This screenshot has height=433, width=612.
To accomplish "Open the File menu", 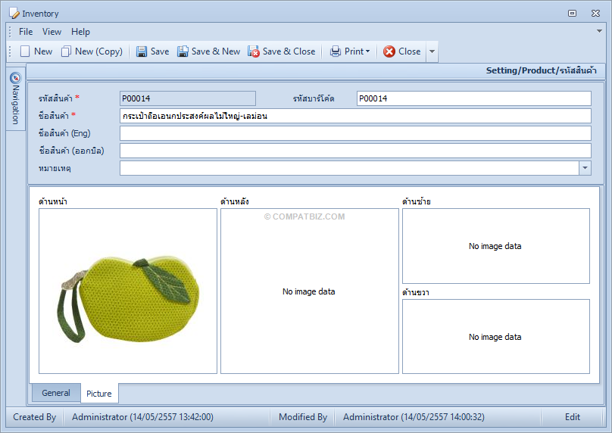I will [26, 32].
